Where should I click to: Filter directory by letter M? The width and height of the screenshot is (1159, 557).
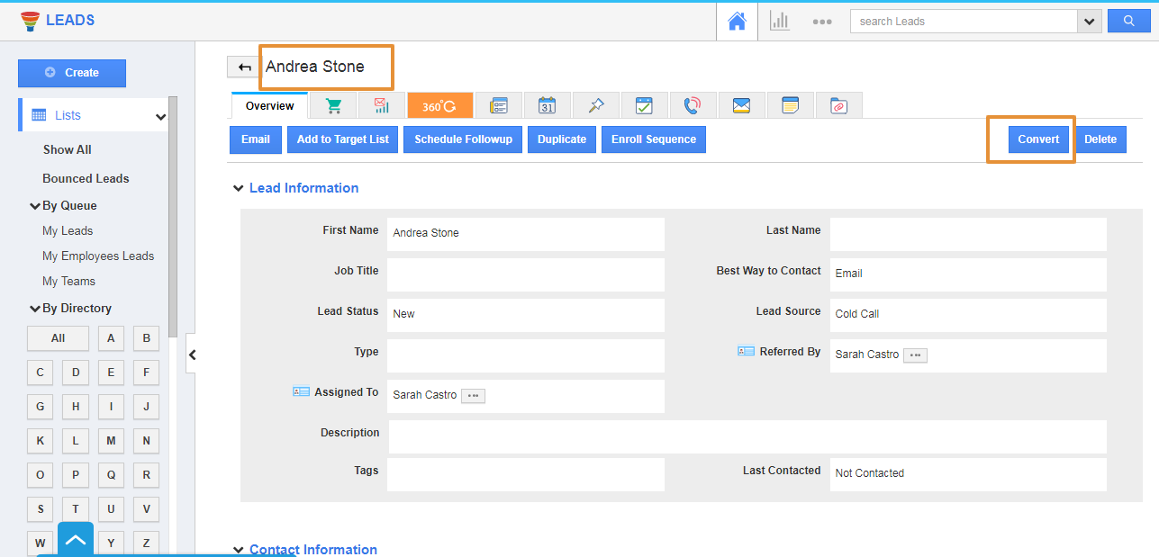[111, 441]
